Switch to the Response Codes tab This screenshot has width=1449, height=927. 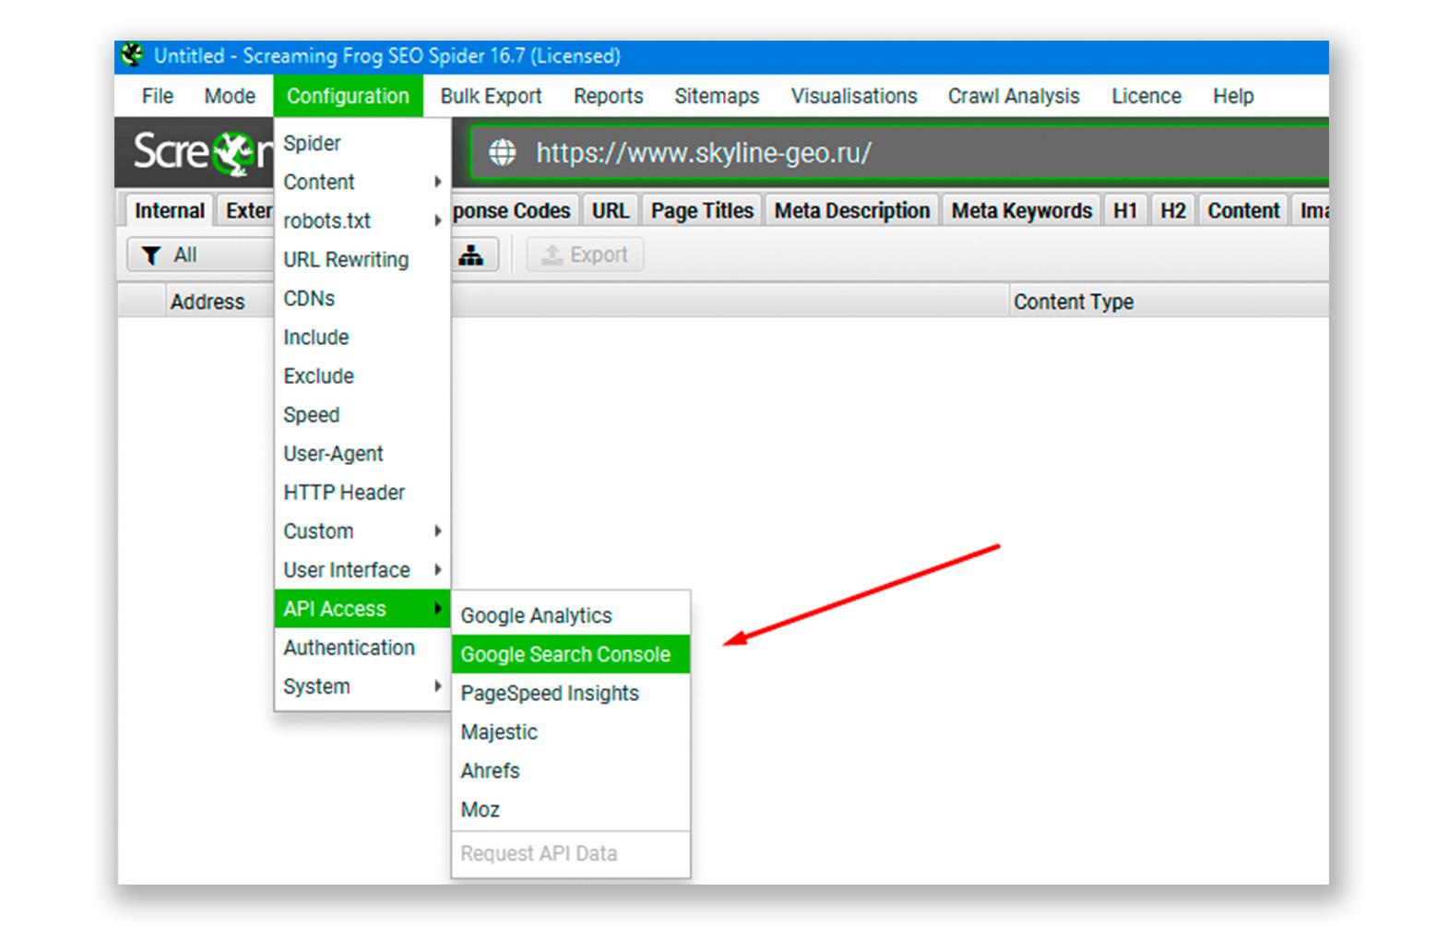[515, 210]
